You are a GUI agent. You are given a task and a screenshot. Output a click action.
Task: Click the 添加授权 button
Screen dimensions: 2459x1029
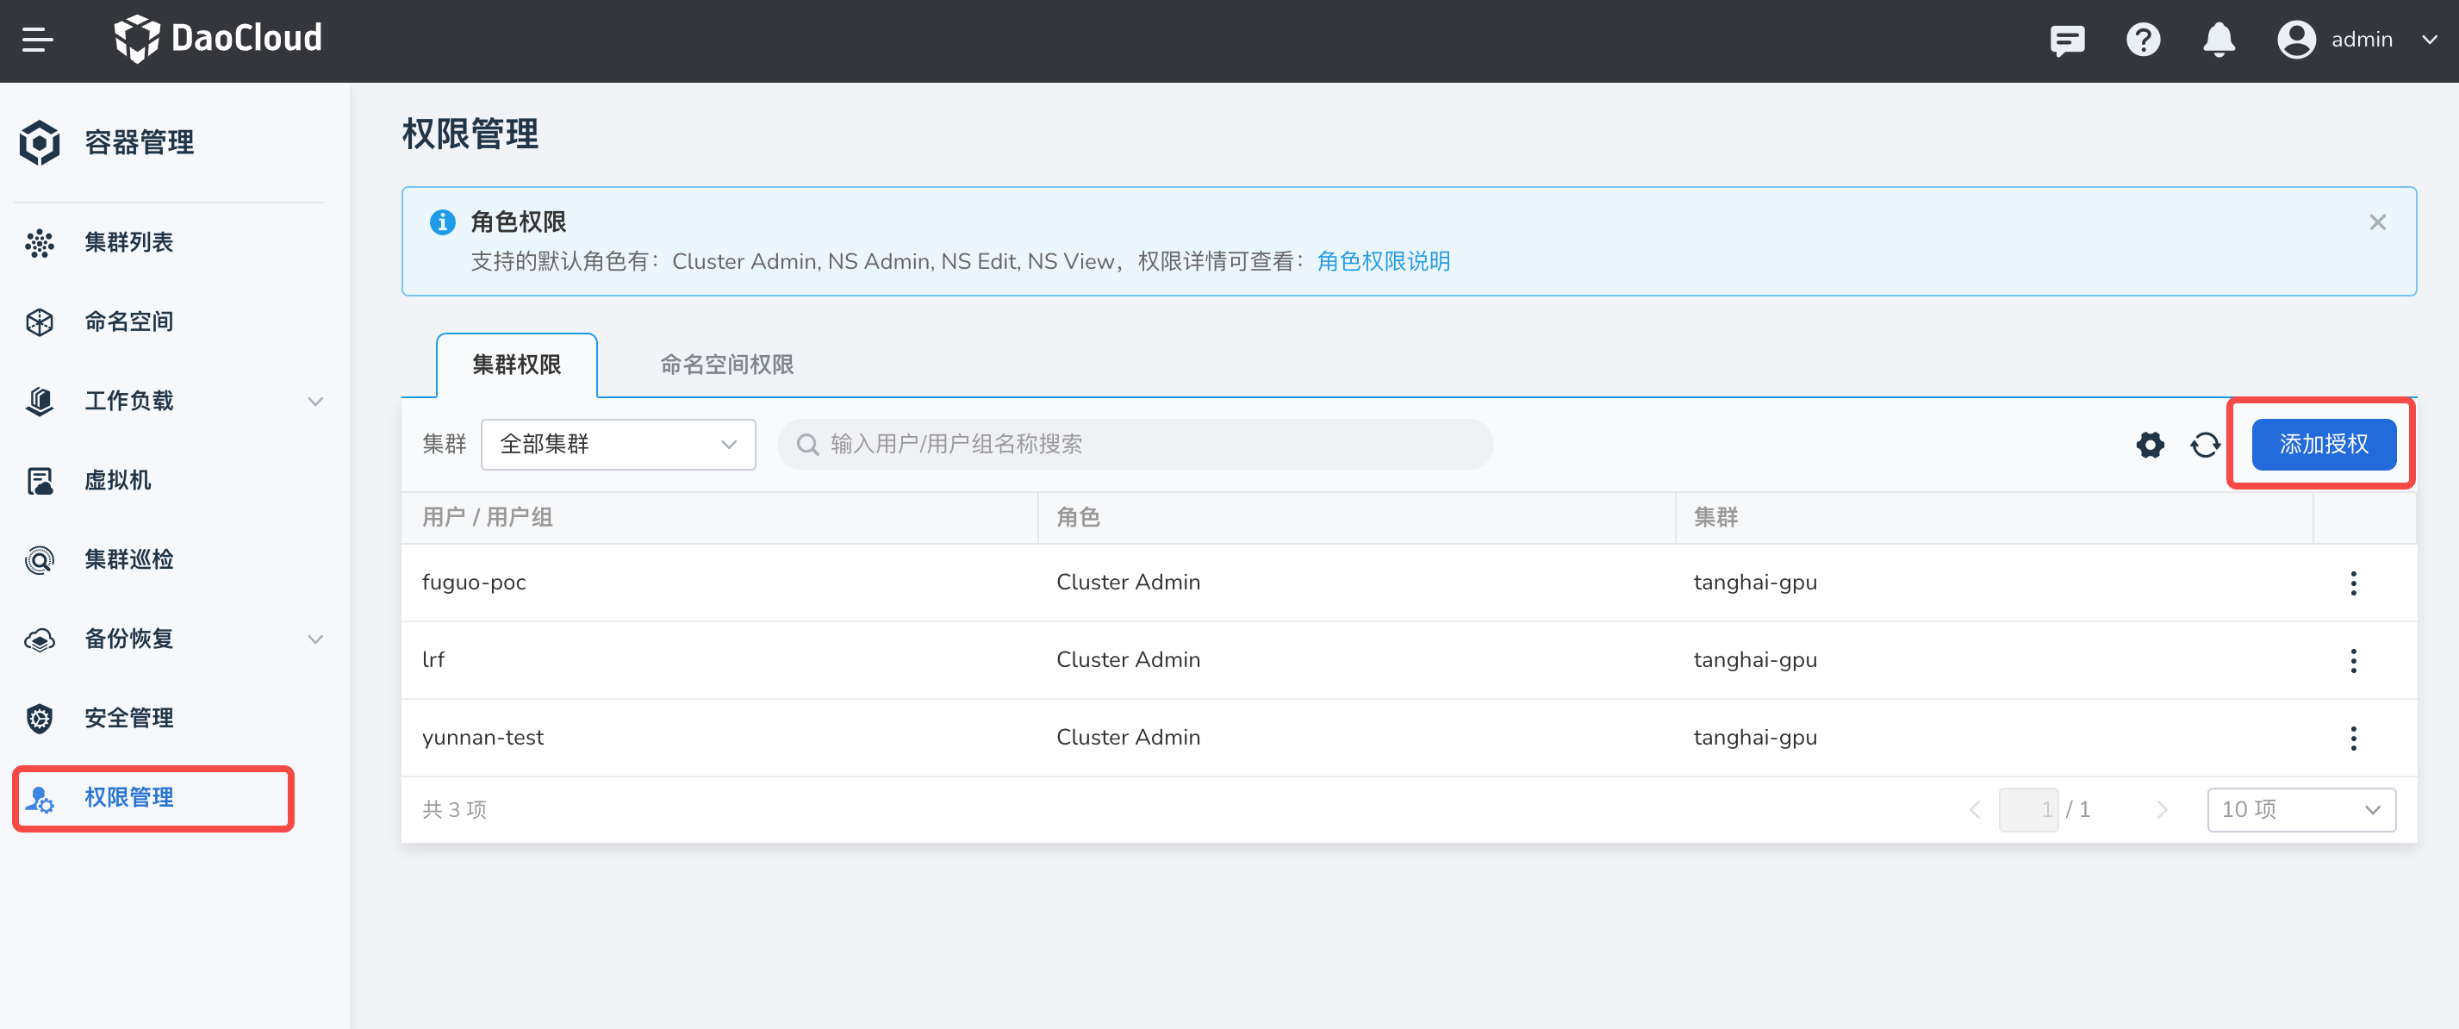(2323, 445)
